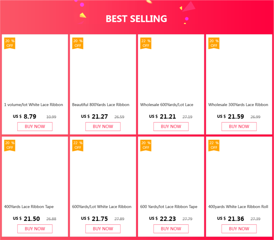Click the US $22.23 price
The width and height of the screenshot is (274, 240).
tap(163, 219)
